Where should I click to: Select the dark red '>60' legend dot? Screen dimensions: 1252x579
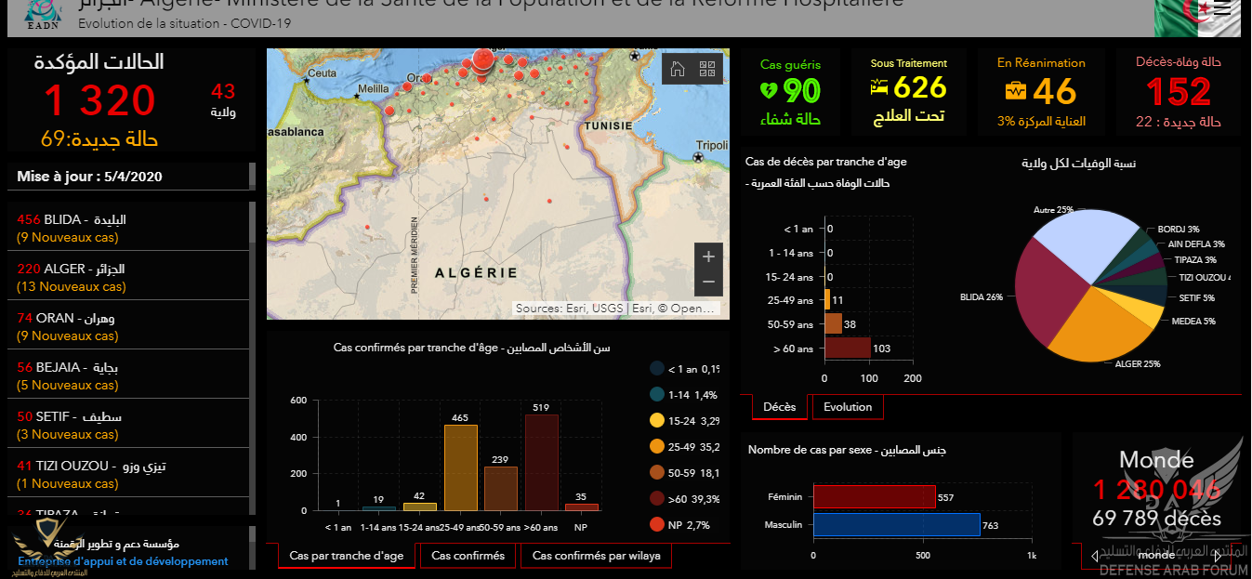657,498
